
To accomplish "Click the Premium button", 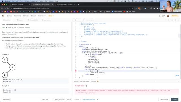I will click(x=175, y=16).
